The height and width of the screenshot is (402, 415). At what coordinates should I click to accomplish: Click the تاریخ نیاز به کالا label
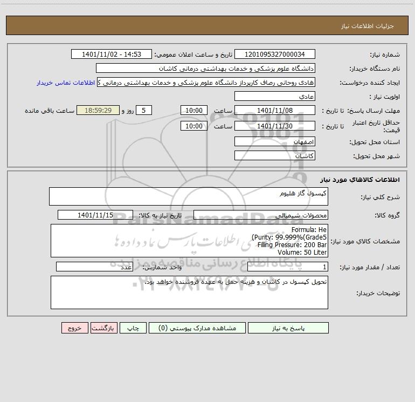(x=160, y=215)
